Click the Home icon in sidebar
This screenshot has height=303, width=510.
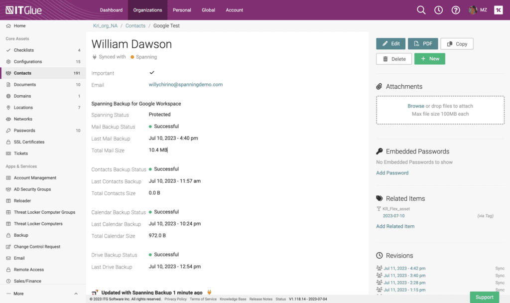click(x=8, y=26)
